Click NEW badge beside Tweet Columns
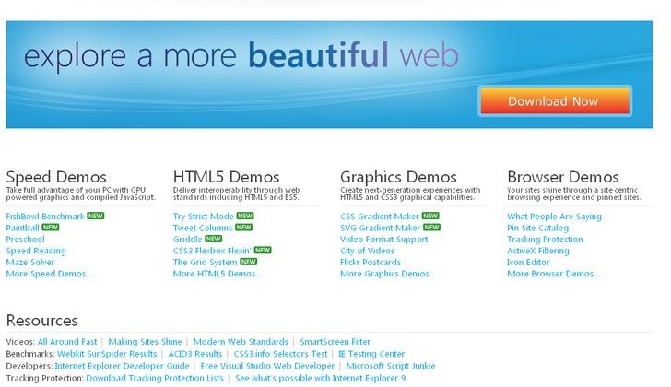 point(243,228)
